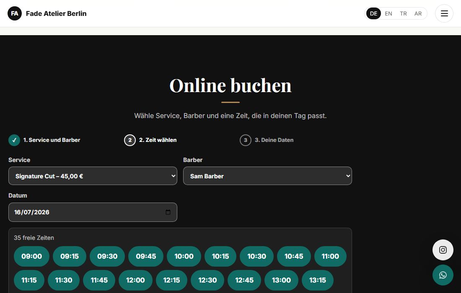Select the 12:00 time slot
Viewport: 461px width, 293px height.
[135, 280]
